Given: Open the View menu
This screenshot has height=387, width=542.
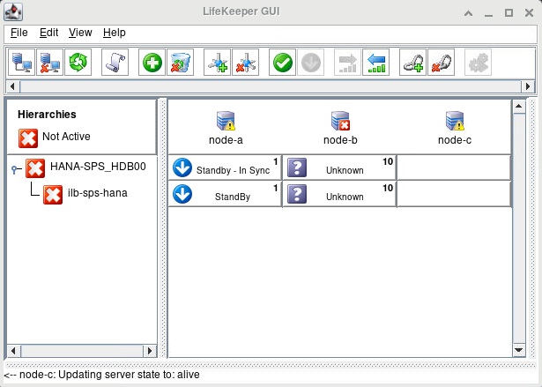Looking at the screenshot, I should (80, 33).
